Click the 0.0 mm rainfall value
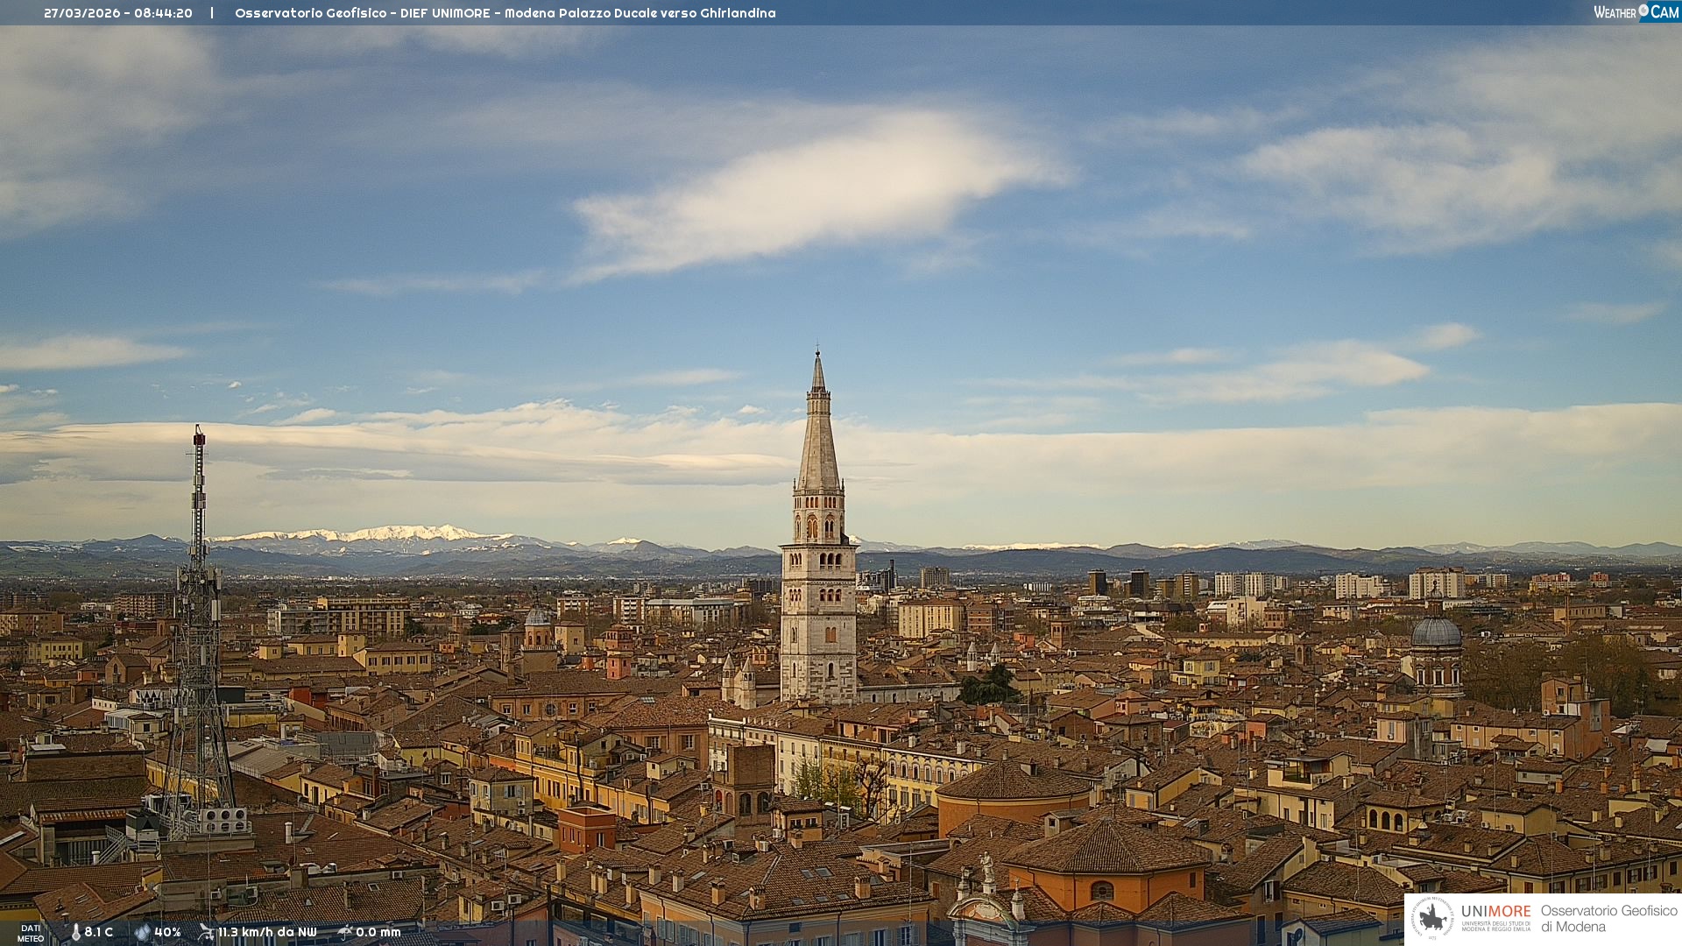This screenshot has width=1682, height=946. tap(378, 932)
